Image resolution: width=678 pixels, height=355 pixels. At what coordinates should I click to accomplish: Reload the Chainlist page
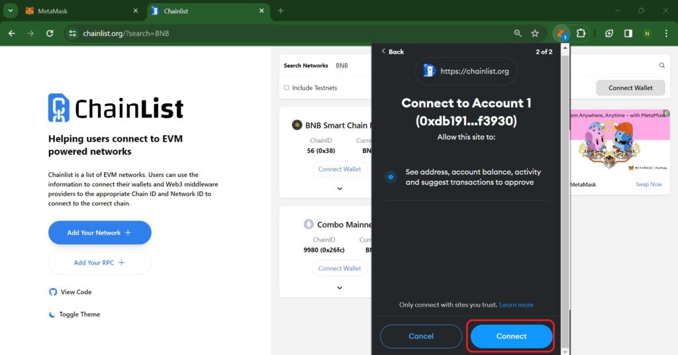point(50,33)
